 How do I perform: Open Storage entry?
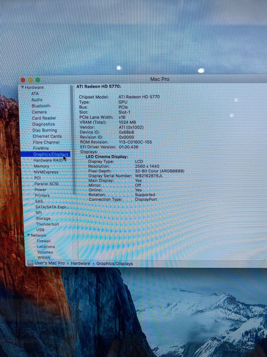43,218
